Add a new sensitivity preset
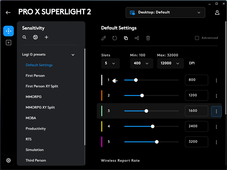 [x=46, y=38]
